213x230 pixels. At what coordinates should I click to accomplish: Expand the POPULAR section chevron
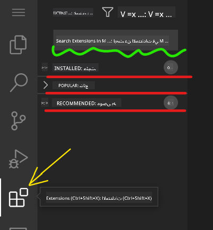pos(46,85)
